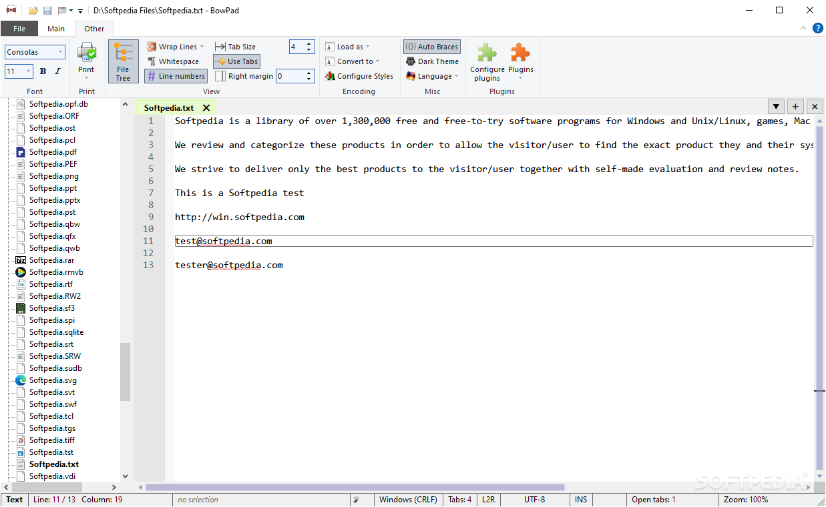This screenshot has width=826, height=507.
Task: Open the Convert to encoding dropdown
Action: (352, 61)
